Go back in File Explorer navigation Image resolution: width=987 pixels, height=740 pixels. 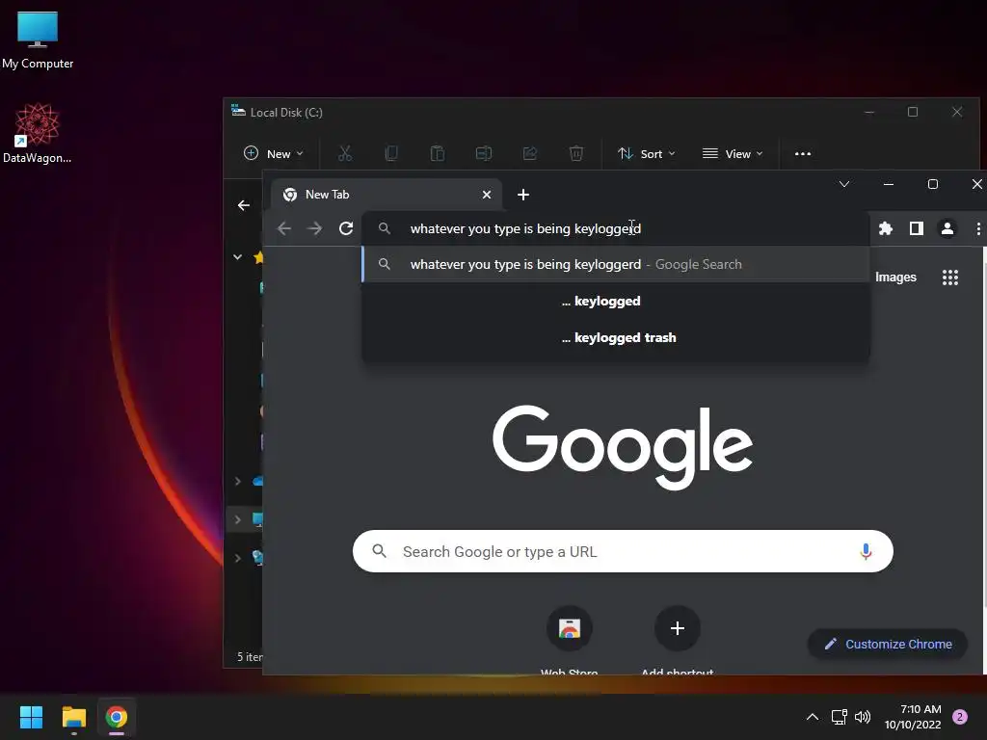pos(244,205)
